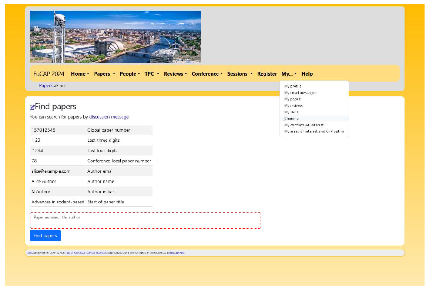Click the discussion message link

click(109, 117)
